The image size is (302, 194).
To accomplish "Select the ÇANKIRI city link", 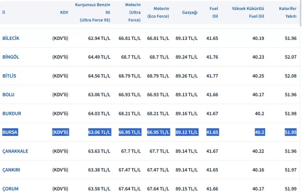I will [x=11, y=170].
